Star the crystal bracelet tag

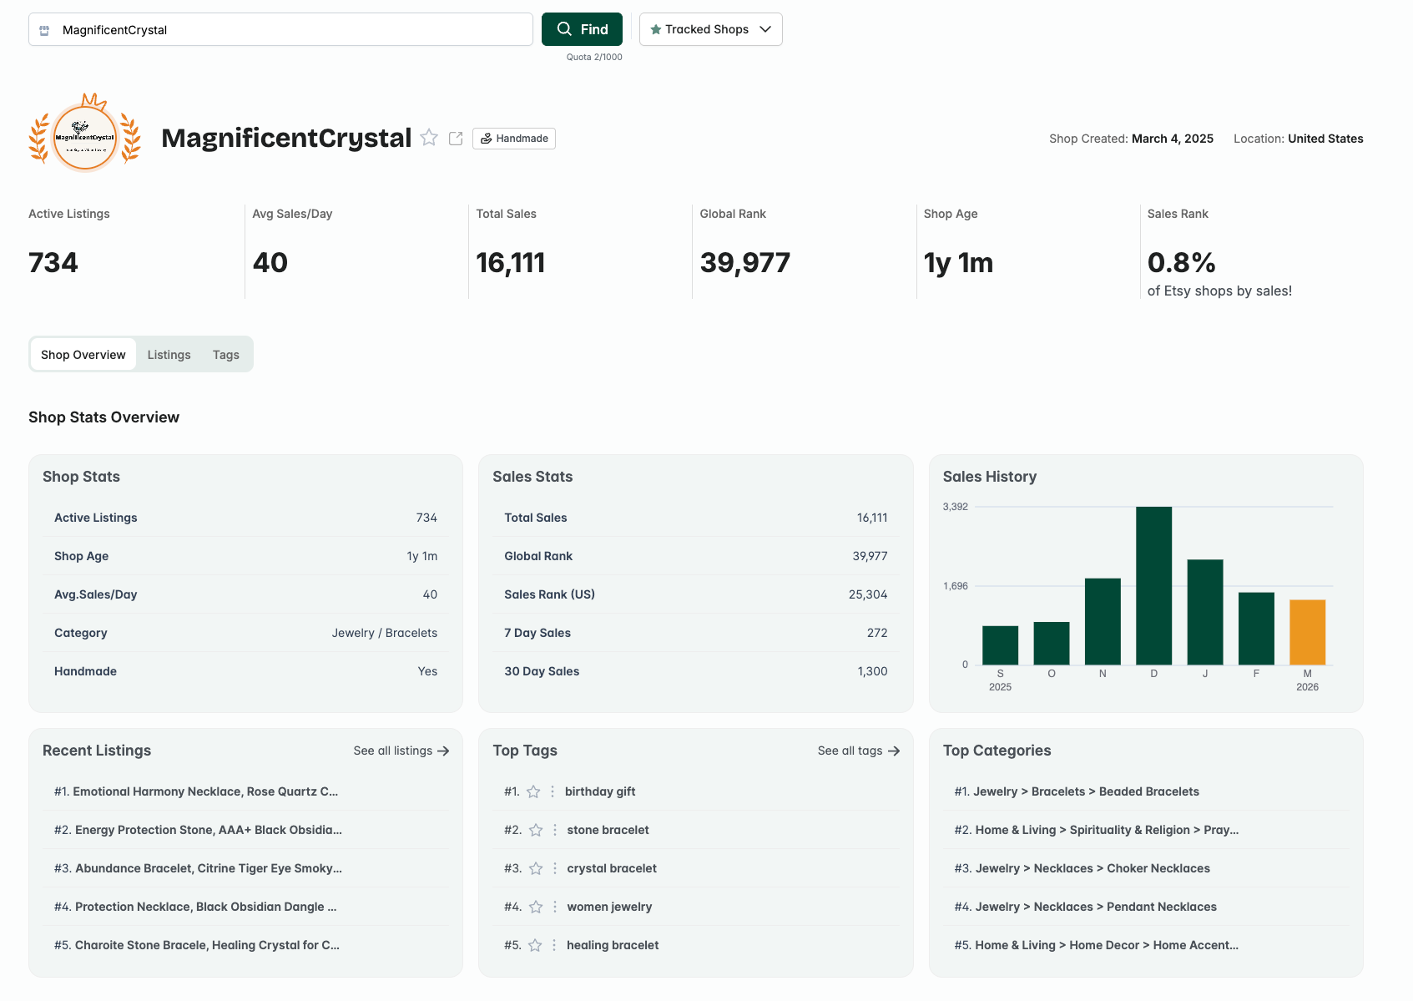pos(536,868)
